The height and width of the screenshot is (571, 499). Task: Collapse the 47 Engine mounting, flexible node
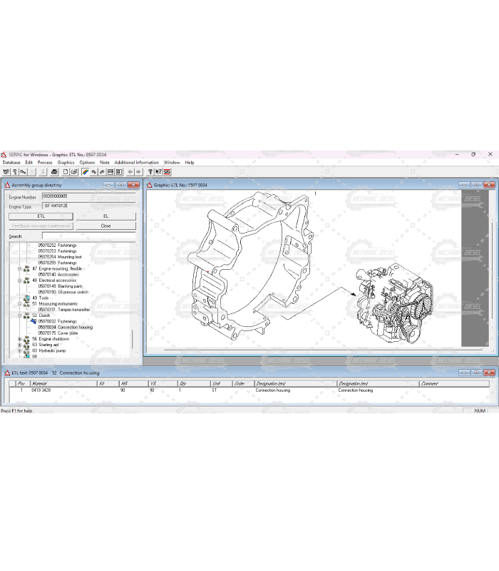(x=19, y=268)
